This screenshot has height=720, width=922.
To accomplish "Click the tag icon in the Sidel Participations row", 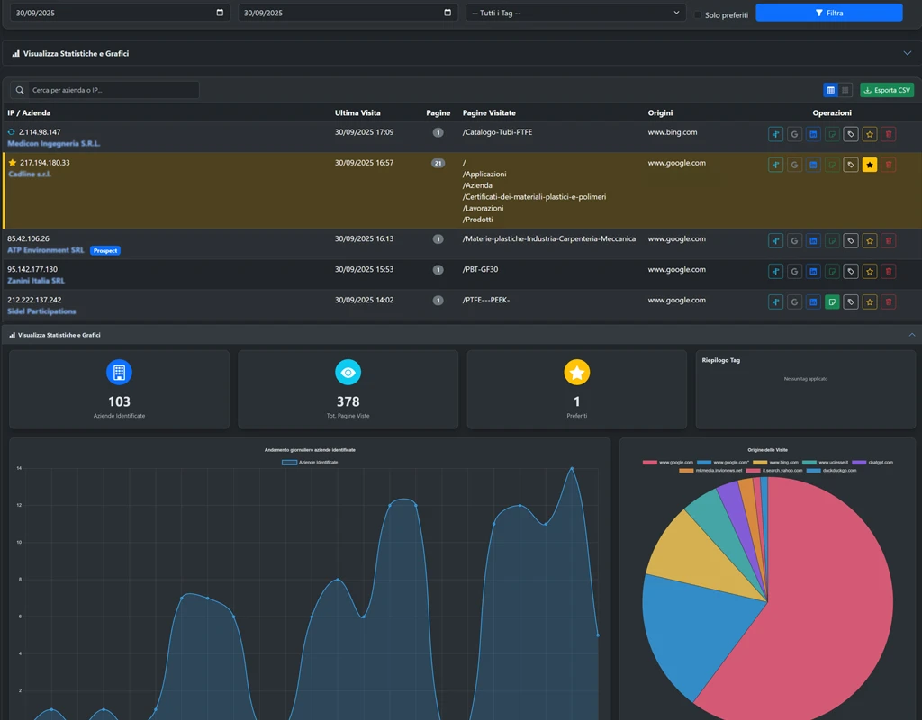I will 851,302.
